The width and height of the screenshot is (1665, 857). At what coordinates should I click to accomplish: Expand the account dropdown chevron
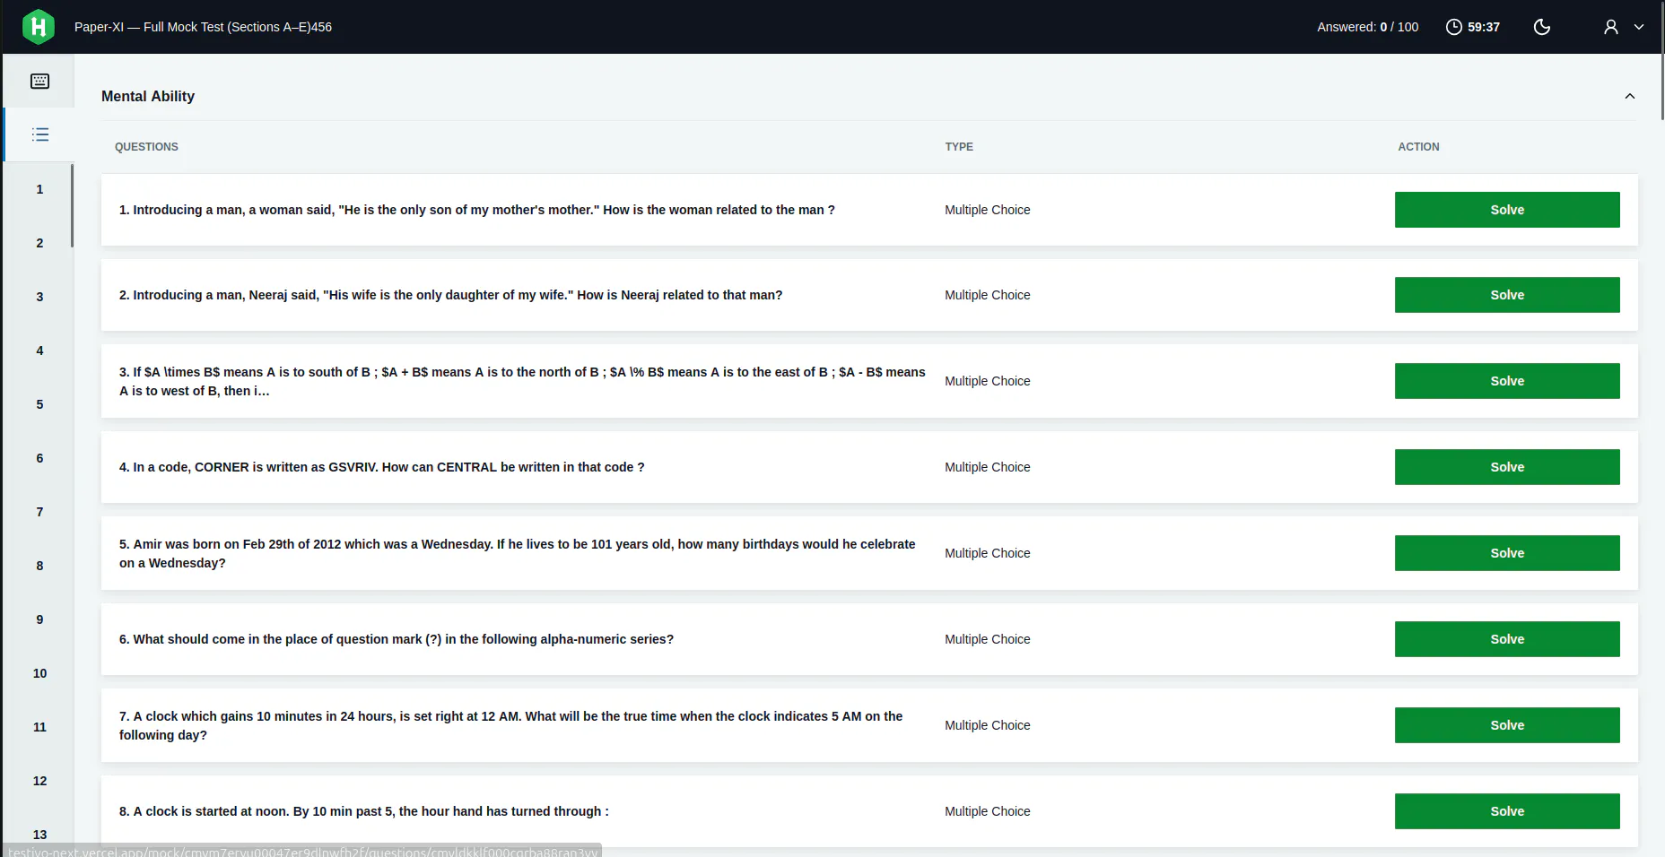[1639, 27]
